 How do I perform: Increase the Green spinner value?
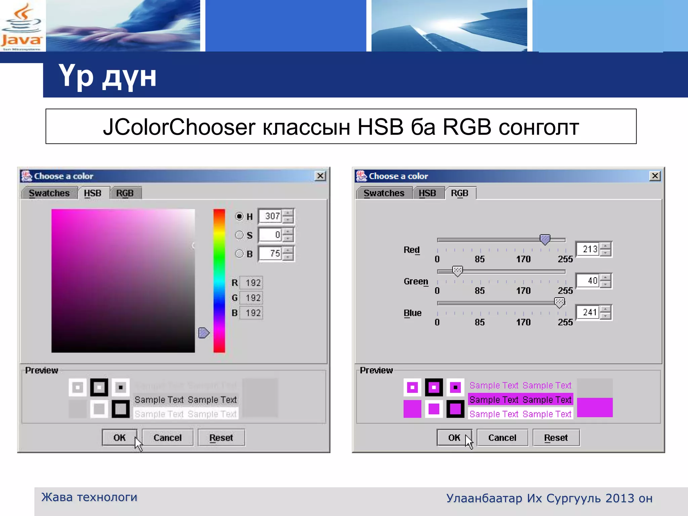coord(605,277)
